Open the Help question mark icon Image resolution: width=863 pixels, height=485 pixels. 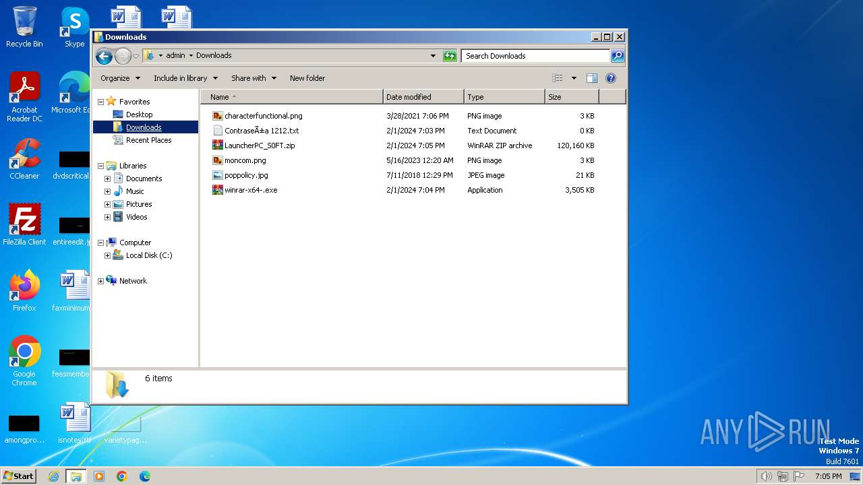coord(611,78)
